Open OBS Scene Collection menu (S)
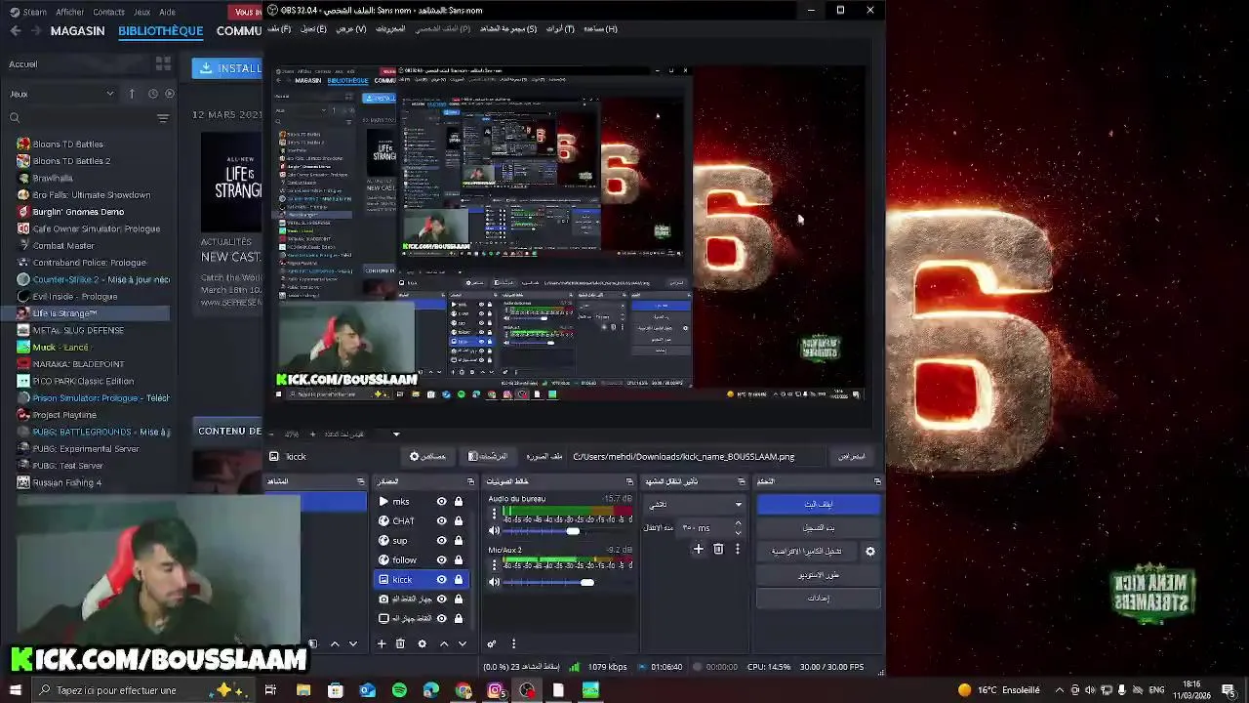 coord(508,28)
